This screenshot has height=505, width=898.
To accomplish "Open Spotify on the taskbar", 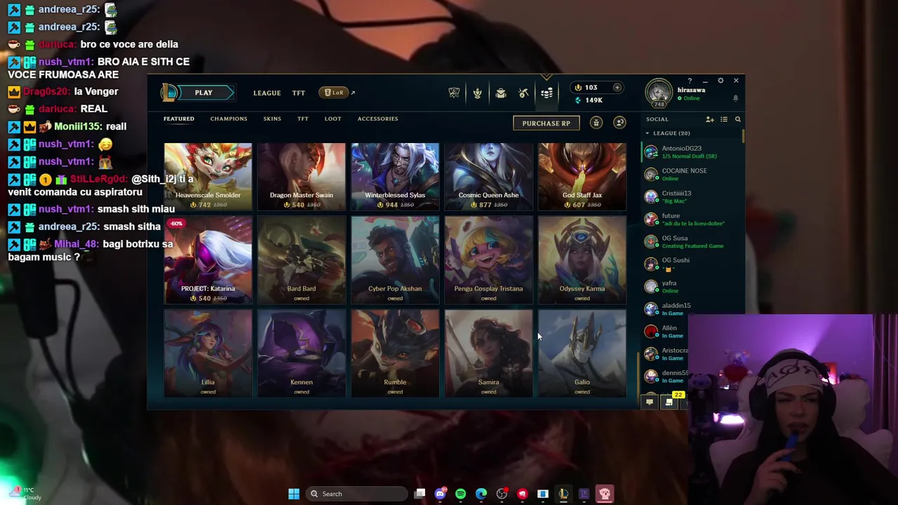I will (460, 494).
